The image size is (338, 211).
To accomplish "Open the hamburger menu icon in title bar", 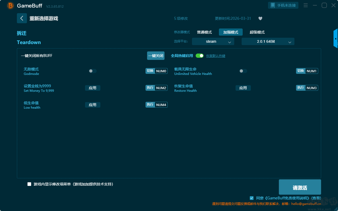I will [306, 5].
